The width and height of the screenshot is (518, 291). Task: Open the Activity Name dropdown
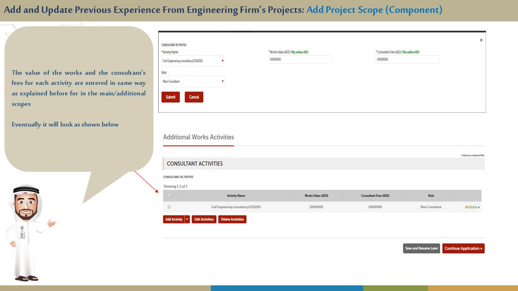point(193,61)
